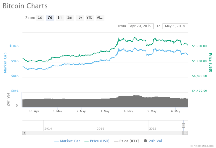Click the $4,800.00 price label
The width and height of the screenshot is (216, 148).
click(200, 76)
